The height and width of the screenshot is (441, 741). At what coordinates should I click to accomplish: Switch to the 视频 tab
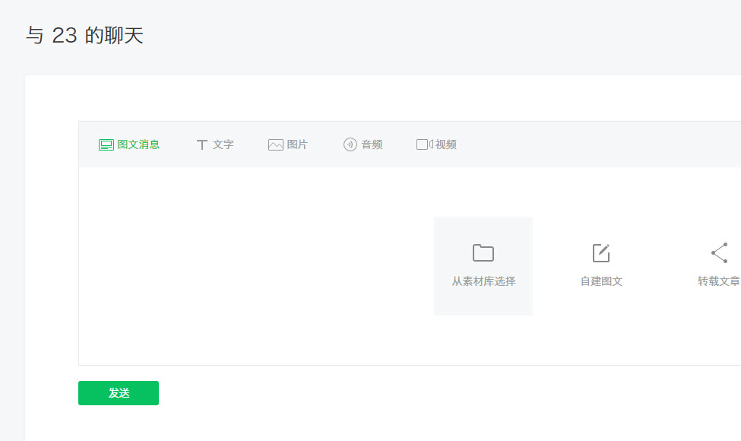click(x=436, y=144)
